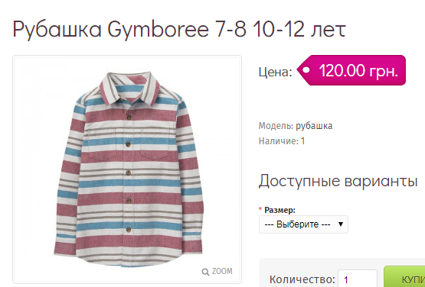The width and height of the screenshot is (425, 287).
Task: Click the white dot on price tag
Action: click(x=306, y=70)
